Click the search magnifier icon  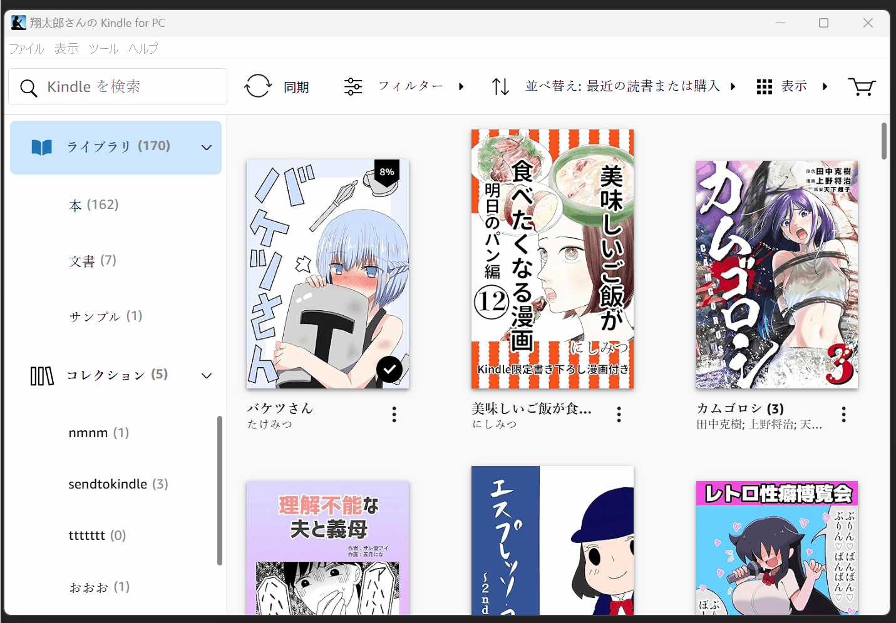coord(29,88)
